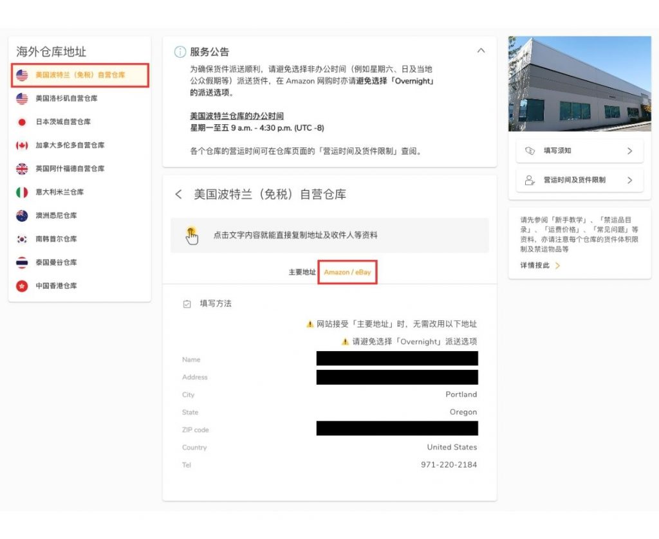The height and width of the screenshot is (539, 659).
Task: Select 意大利米兰仓库 in the warehouse list
Action: click(80, 192)
